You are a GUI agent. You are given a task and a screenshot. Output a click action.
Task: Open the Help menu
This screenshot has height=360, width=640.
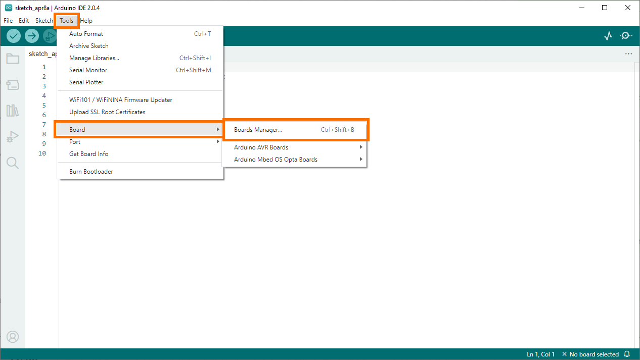coord(86,20)
